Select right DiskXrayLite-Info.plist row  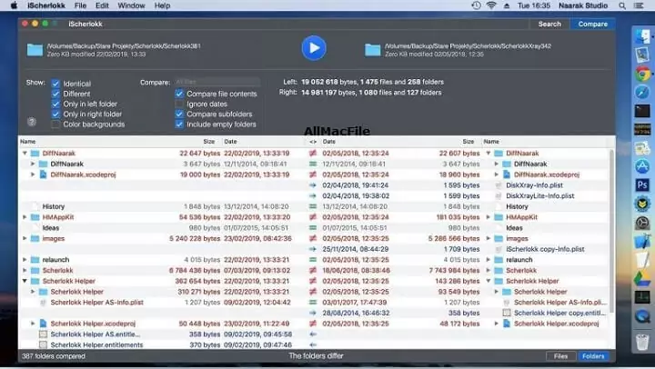click(466, 195)
